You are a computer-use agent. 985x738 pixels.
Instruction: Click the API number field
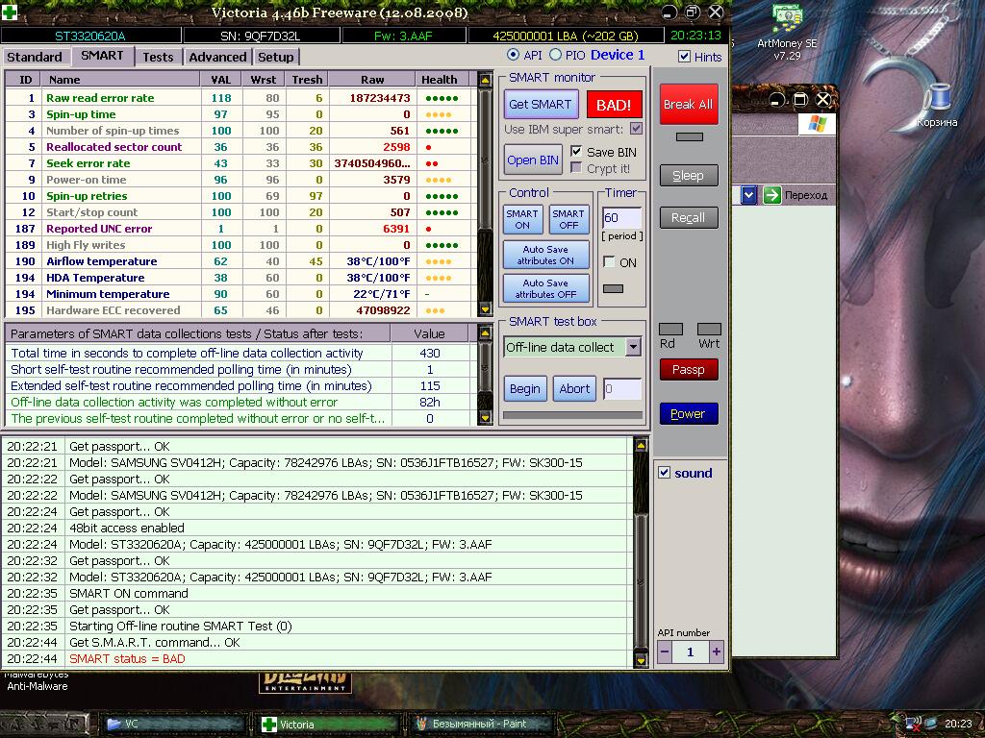pyautogui.click(x=691, y=652)
